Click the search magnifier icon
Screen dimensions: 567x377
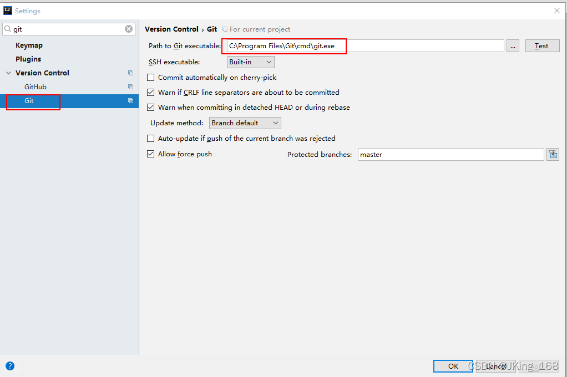click(8, 29)
